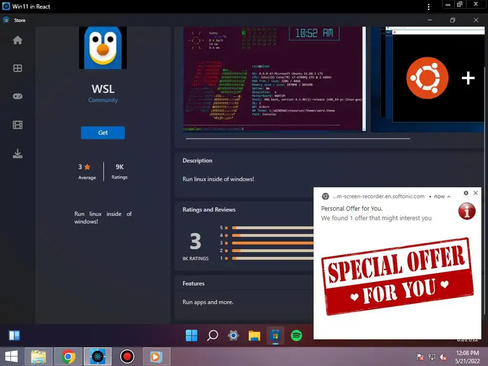Click the Special Offer For You image
This screenshot has width=488, height=366.
pos(397,277)
